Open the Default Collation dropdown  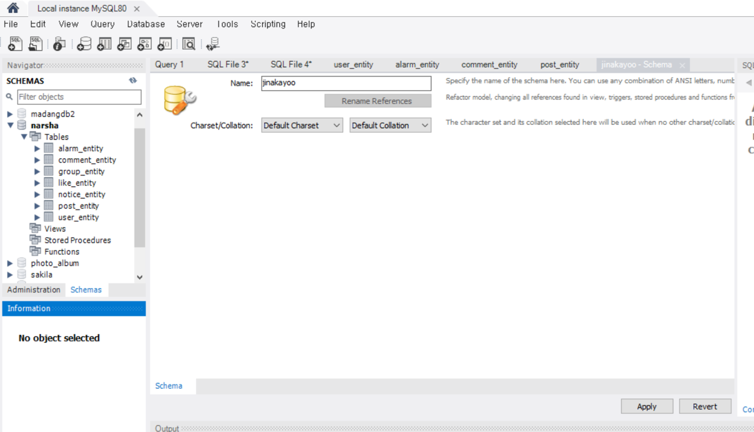click(x=390, y=125)
